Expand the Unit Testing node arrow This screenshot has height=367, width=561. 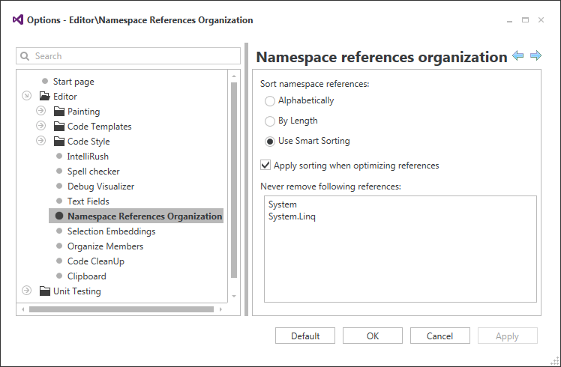[26, 291]
